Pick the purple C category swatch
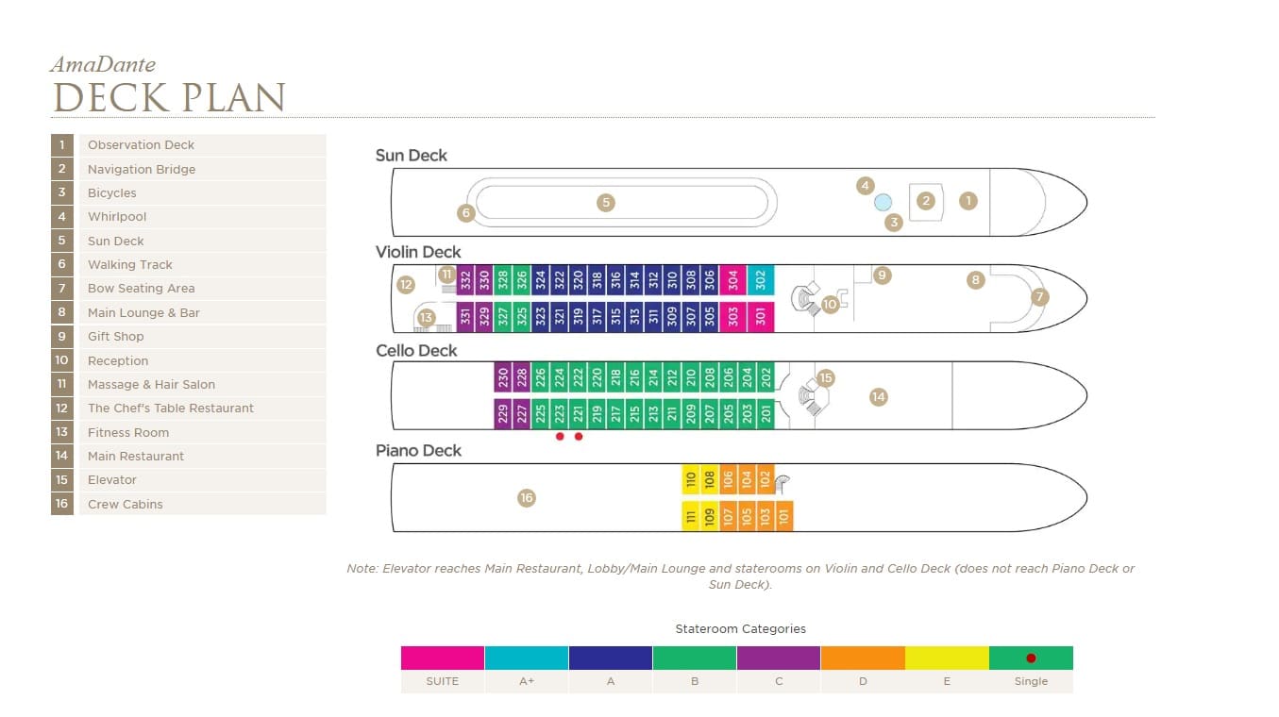The height and width of the screenshot is (717, 1279). pyautogui.click(x=779, y=658)
